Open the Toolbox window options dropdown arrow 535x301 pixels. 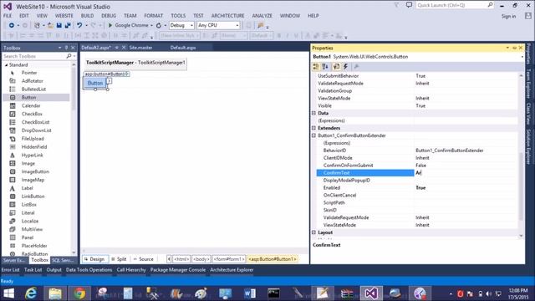coord(59,48)
